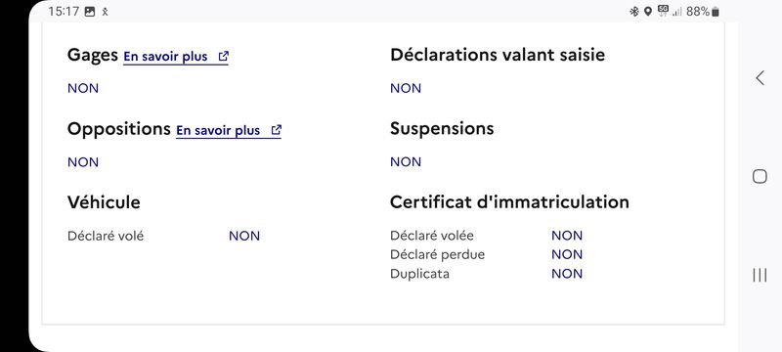Click the NON value beside Déclaré perdue
Viewport: 782px width, 352px height.
[567, 255]
